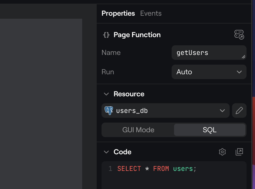Collapse the Resource section

click(x=106, y=94)
